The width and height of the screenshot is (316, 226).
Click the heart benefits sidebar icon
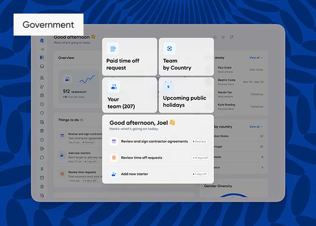click(42, 113)
